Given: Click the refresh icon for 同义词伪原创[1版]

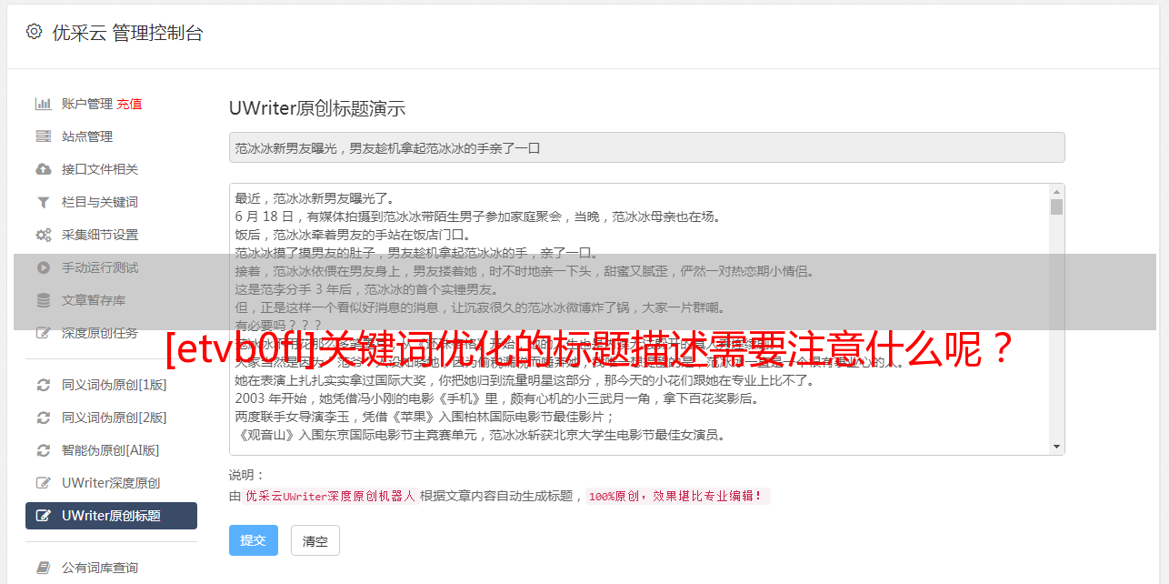Looking at the screenshot, I should click(x=43, y=385).
